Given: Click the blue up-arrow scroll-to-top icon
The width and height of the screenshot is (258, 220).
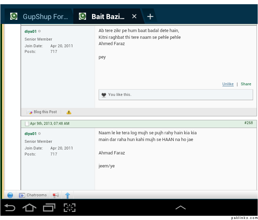Looking at the screenshot, I should pos(68,195).
